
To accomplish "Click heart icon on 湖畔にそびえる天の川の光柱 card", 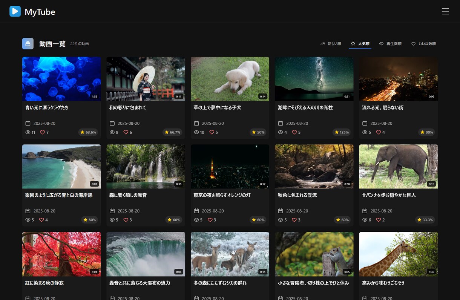I will tap(294, 132).
